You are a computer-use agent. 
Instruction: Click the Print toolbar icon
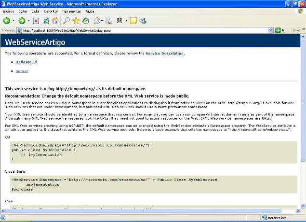[x=109, y=21]
